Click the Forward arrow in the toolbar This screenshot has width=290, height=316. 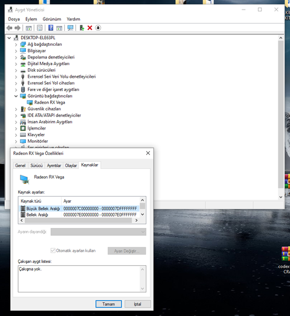coord(18,28)
